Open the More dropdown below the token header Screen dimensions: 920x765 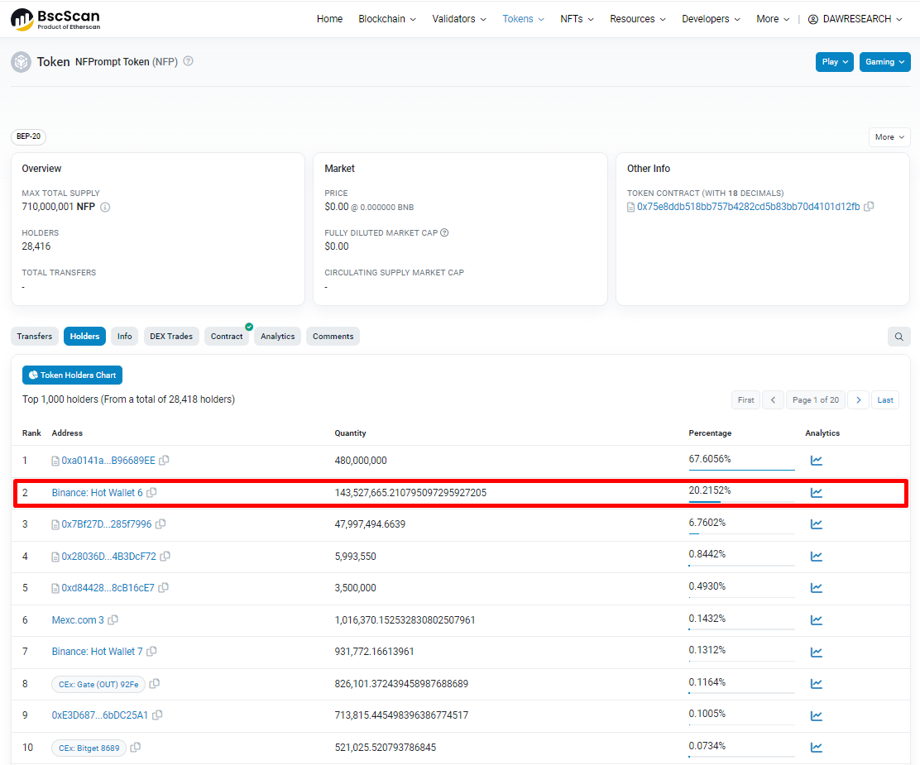(889, 137)
